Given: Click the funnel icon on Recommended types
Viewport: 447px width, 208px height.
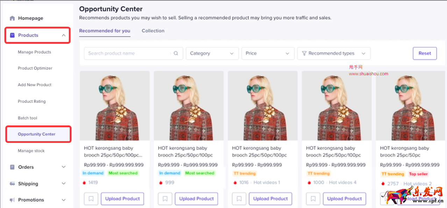Looking at the screenshot, I should coord(304,53).
